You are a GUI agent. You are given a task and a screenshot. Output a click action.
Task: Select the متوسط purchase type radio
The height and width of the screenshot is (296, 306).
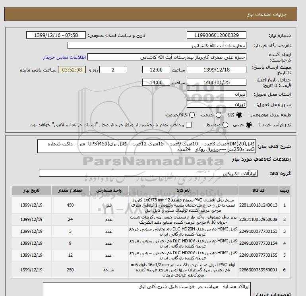point(225,125)
